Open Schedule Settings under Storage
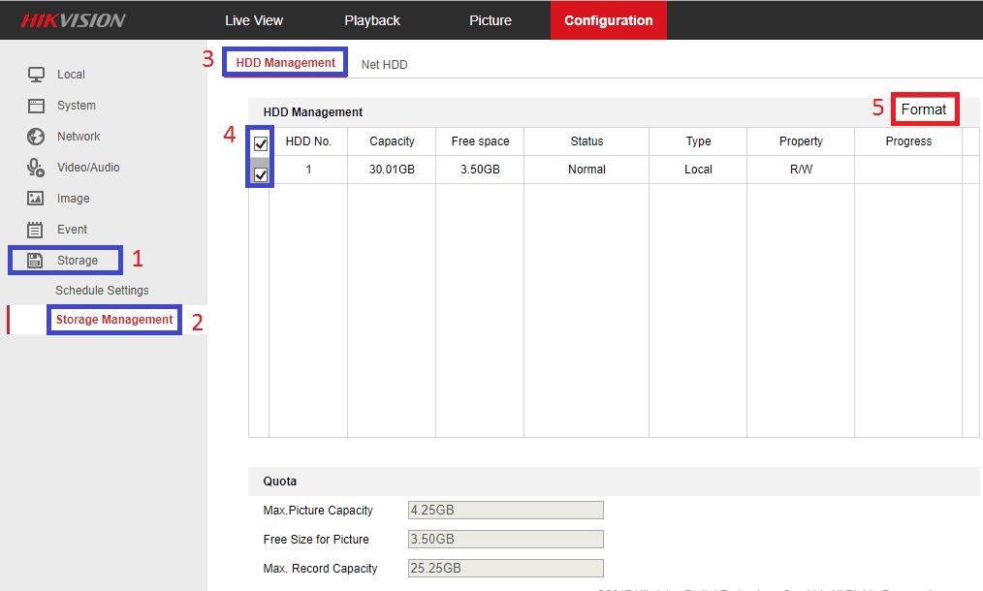Image resolution: width=983 pixels, height=591 pixels. pyautogui.click(x=102, y=291)
